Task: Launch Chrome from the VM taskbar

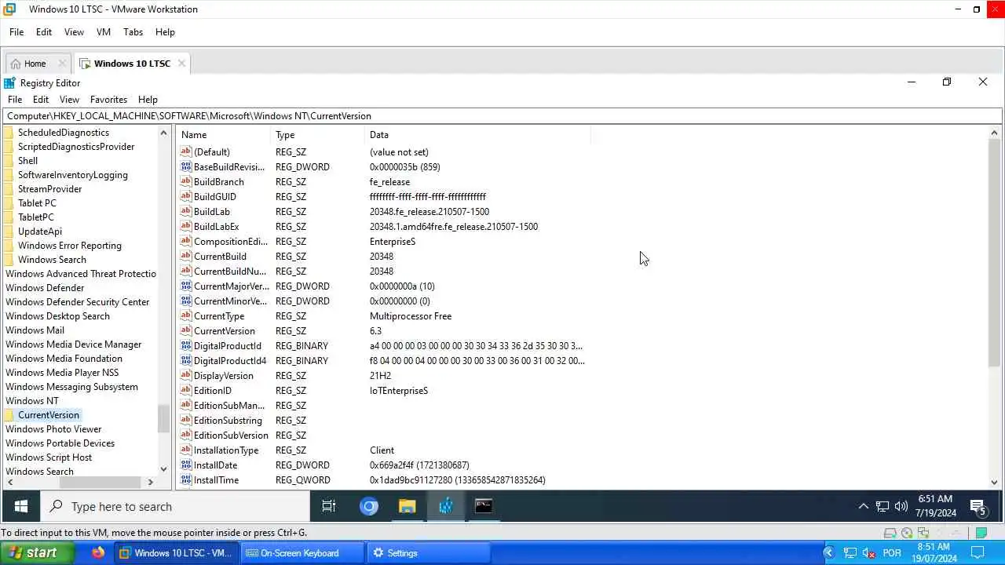Action: (x=369, y=506)
